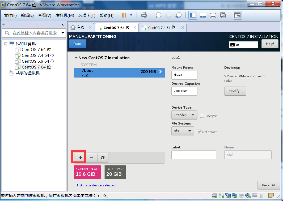The width and height of the screenshot is (283, 201).
Task: Close the 库 library panel
Action: [x=63, y=25]
